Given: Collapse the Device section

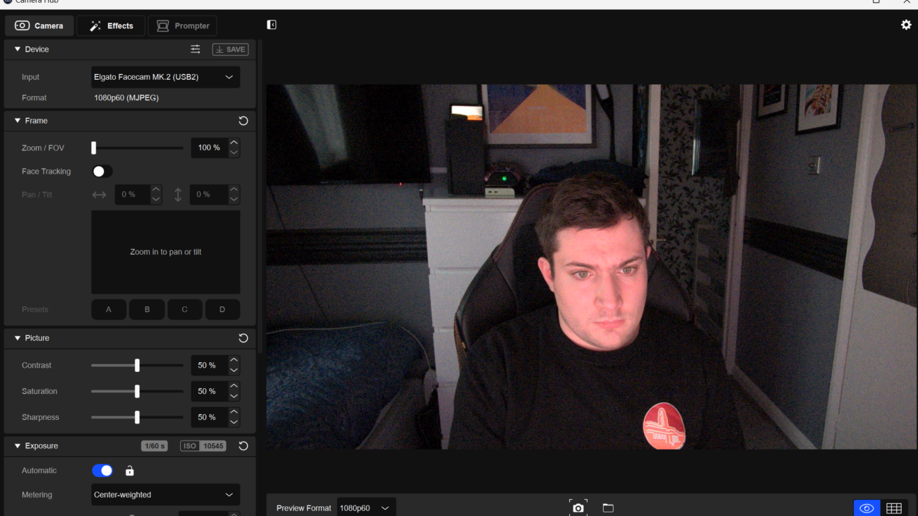Looking at the screenshot, I should coord(18,49).
